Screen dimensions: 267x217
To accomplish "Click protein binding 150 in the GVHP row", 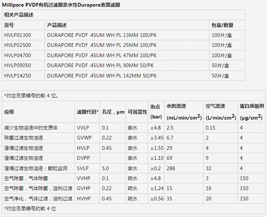I will (244, 188).
